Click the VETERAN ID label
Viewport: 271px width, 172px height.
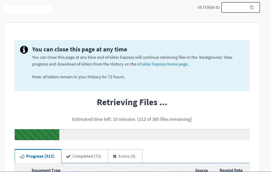tap(209, 7)
